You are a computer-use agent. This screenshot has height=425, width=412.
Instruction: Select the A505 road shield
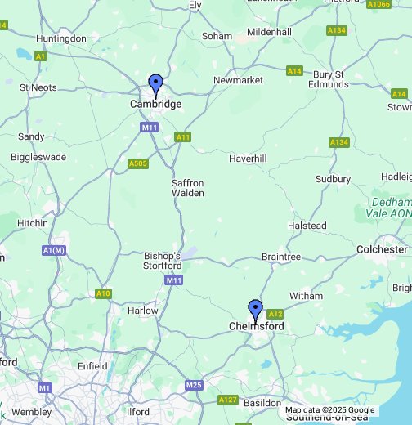(138, 163)
